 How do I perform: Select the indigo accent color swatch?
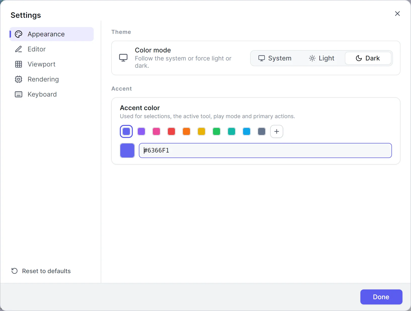(x=126, y=131)
